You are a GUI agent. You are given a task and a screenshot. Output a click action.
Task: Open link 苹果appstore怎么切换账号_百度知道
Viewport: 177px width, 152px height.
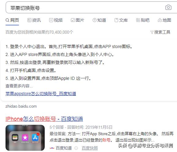coord(41,94)
